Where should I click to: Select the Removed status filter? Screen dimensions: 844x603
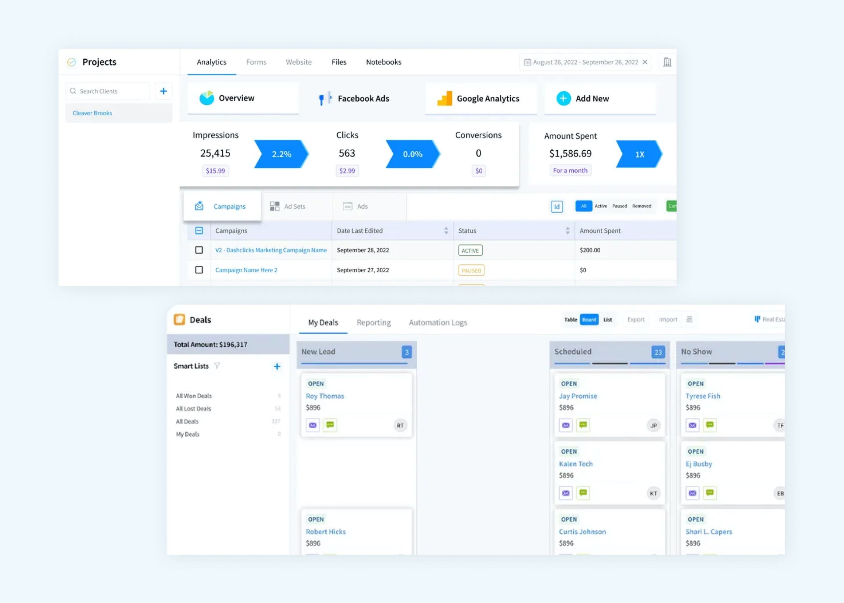click(642, 206)
